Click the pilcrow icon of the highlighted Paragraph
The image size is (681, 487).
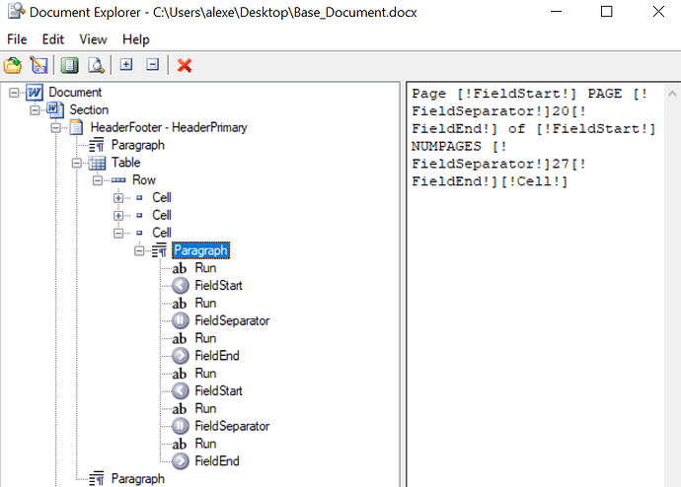[x=159, y=250]
